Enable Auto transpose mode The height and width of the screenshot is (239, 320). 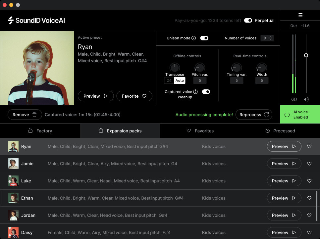(x=180, y=80)
